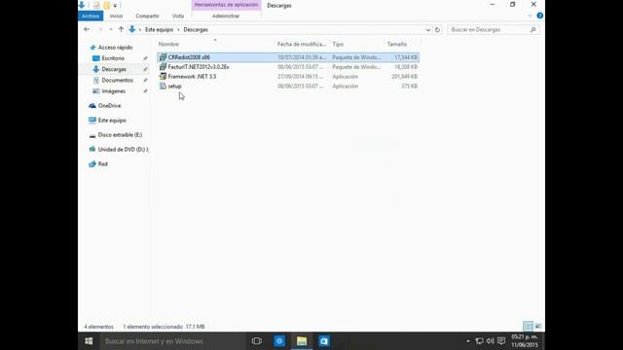Image resolution: width=623 pixels, height=350 pixels.
Task: Switch to large icons view layout
Action: click(538, 327)
